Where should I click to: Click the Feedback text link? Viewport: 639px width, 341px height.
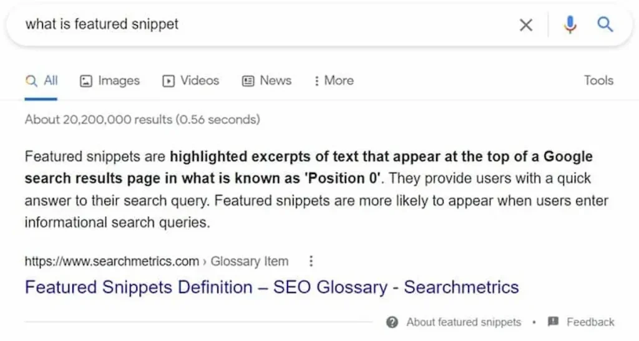(590, 322)
